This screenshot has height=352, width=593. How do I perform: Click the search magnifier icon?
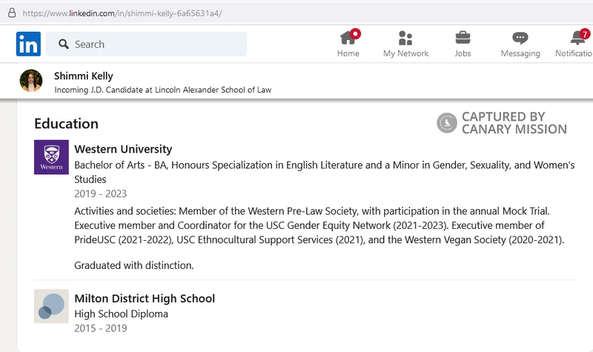(x=64, y=44)
